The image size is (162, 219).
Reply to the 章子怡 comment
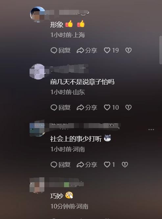pyautogui.click(x=60, y=107)
